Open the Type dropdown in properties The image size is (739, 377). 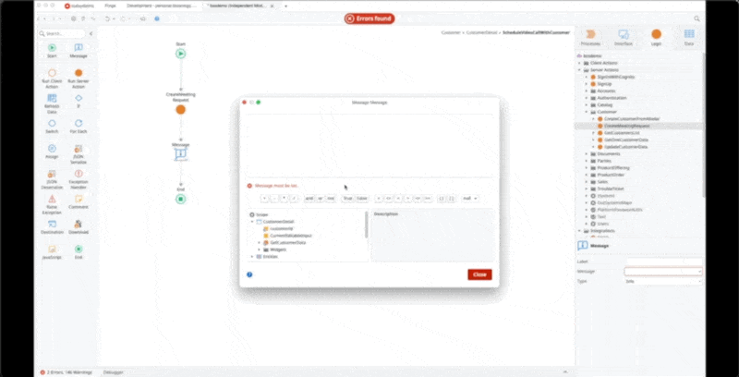point(662,280)
